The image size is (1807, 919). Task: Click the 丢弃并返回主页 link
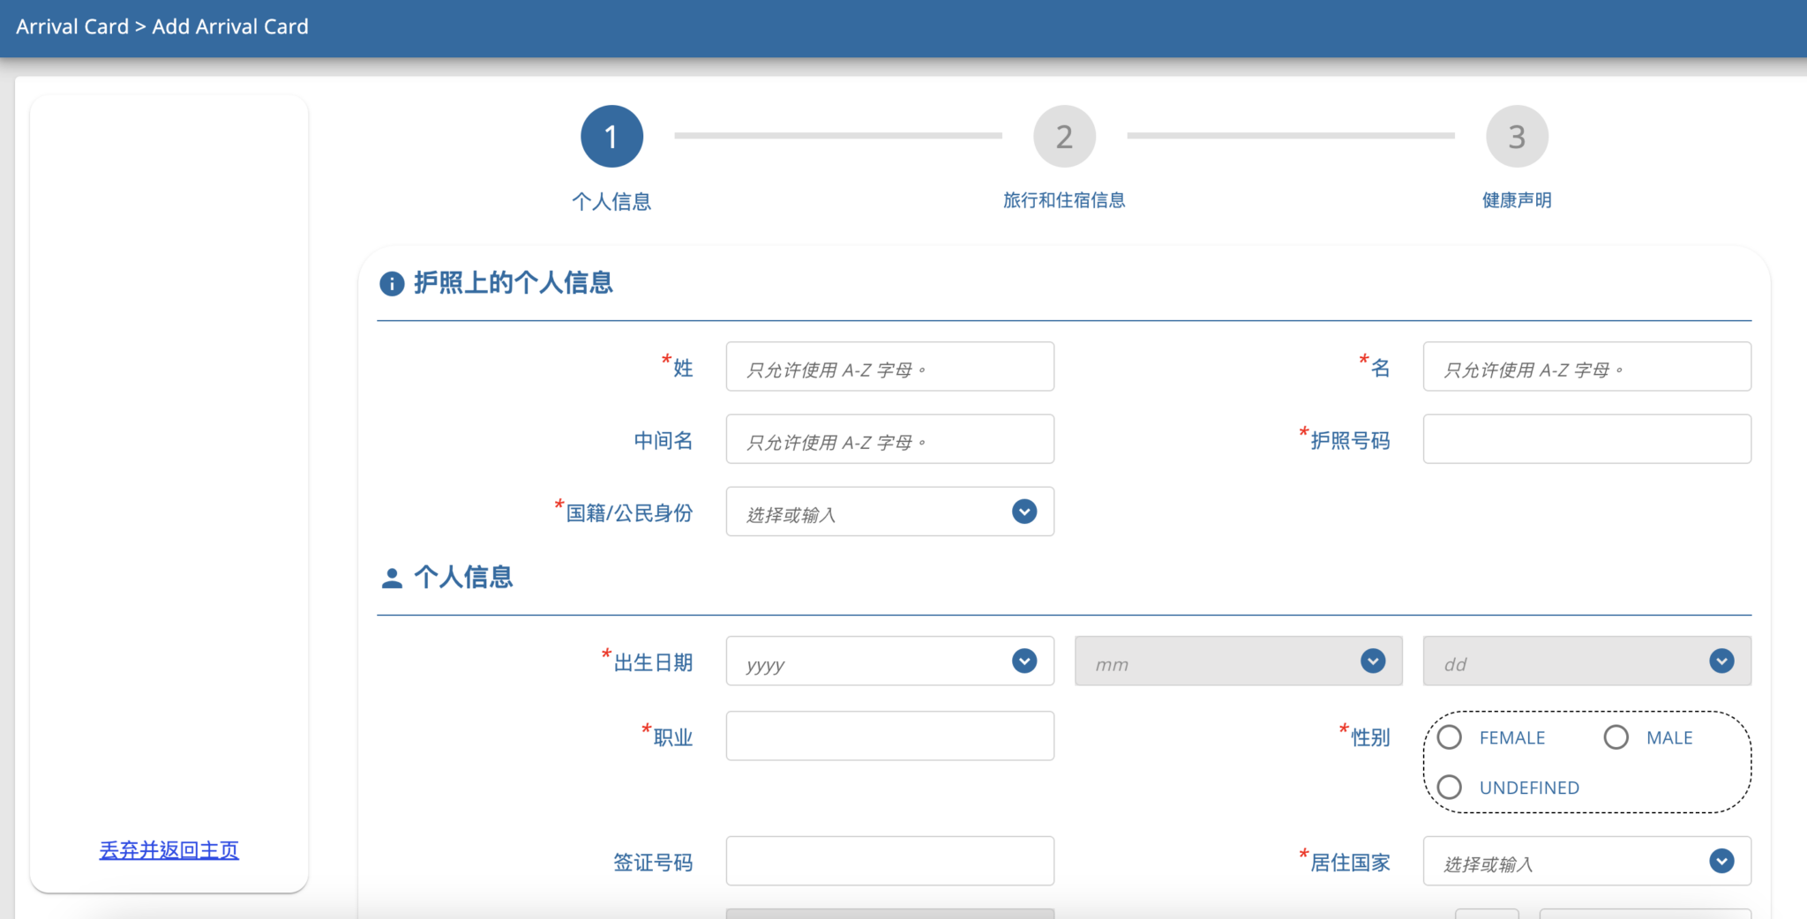click(x=169, y=849)
